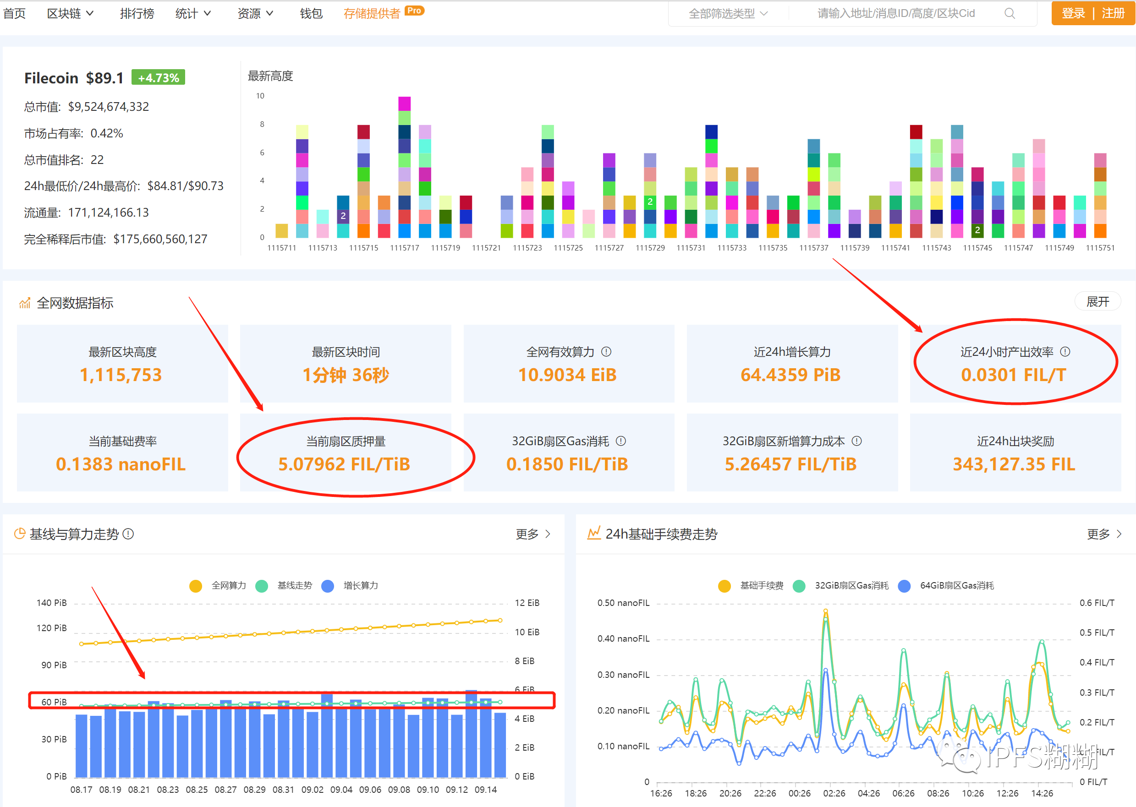This screenshot has height=807, width=1136.
Task: Click info icon next to 32GiB扇区Gas消耗 card
Action: pos(621,441)
